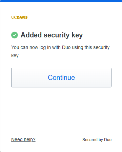This screenshot has height=152, width=122.
Task: Click the Added security key heading
Action: pos(52,35)
